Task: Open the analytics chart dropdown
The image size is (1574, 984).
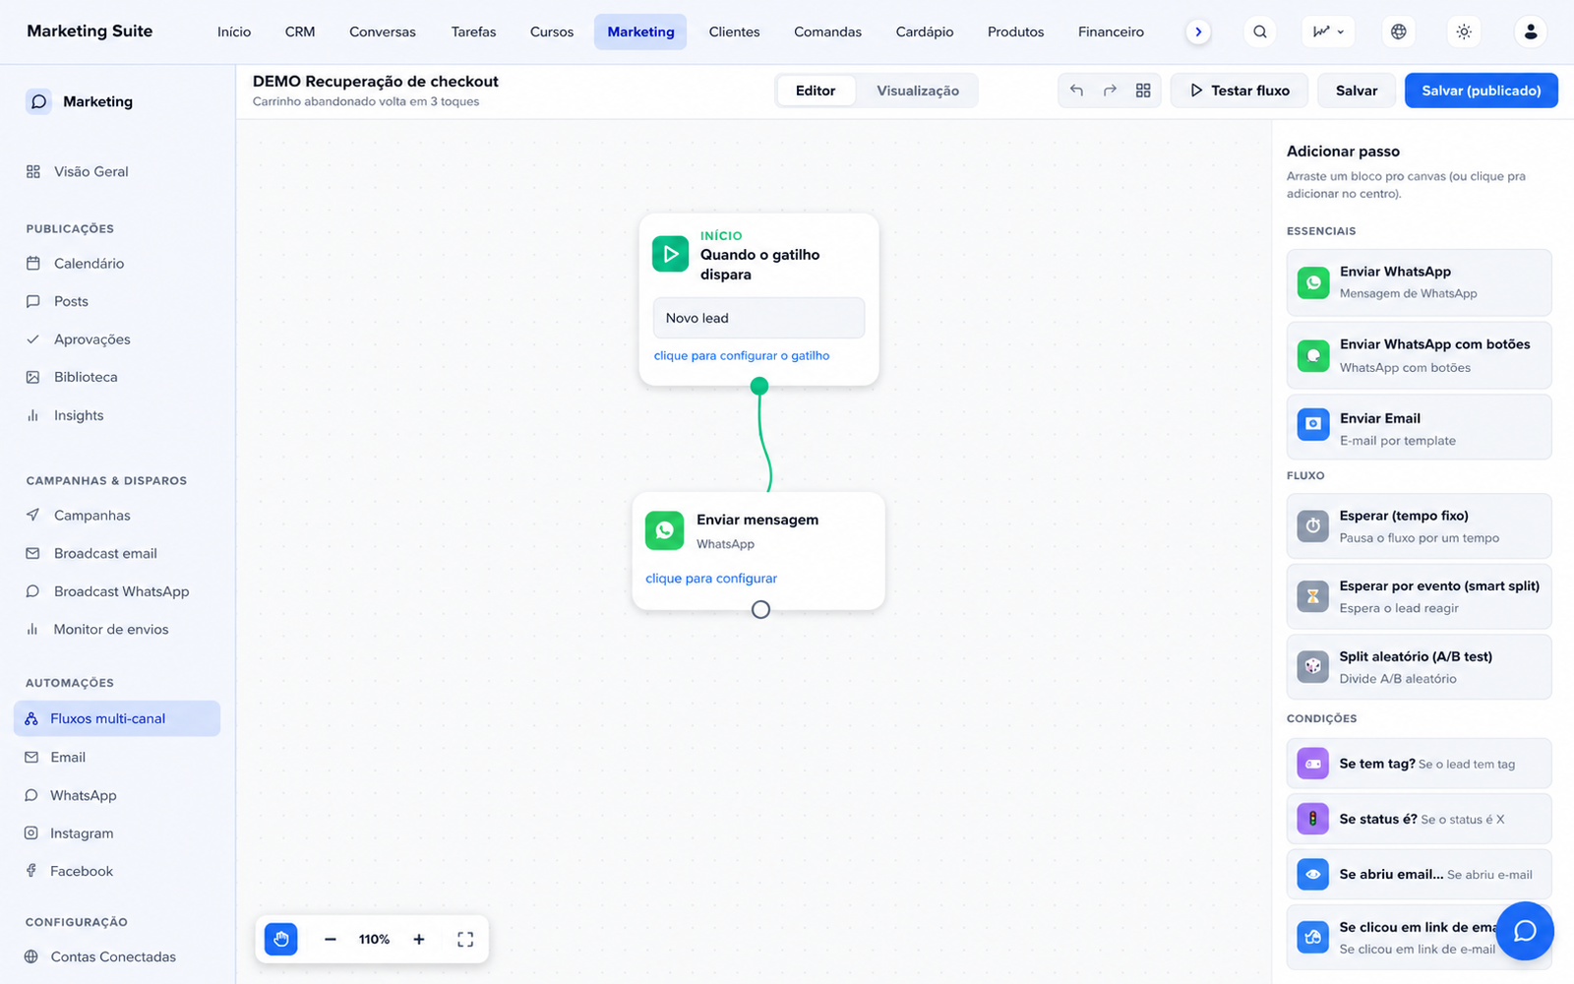Action: (x=1328, y=31)
